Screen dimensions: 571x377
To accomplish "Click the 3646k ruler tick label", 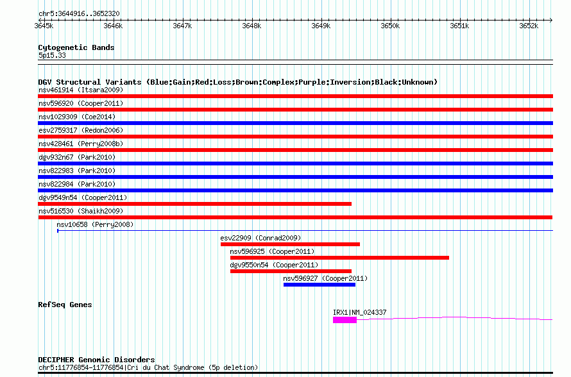I will point(113,26).
